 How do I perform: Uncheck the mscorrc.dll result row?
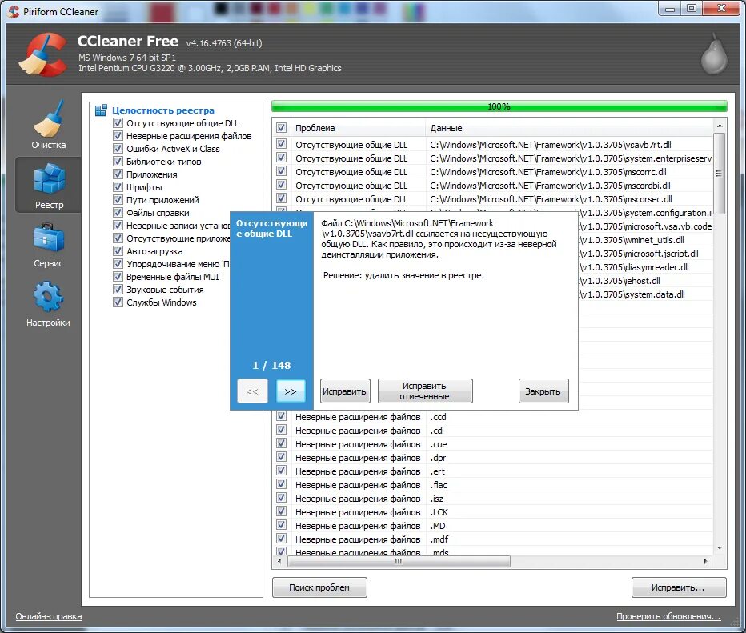(281, 172)
